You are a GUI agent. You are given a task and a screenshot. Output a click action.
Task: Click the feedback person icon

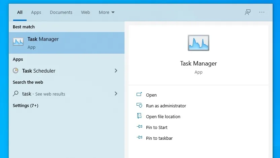click(x=247, y=12)
